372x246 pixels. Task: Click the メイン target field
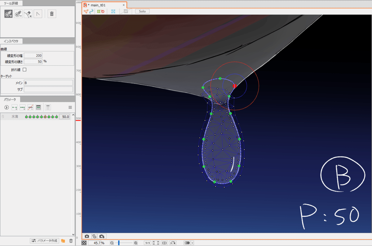pyautogui.click(x=48, y=83)
